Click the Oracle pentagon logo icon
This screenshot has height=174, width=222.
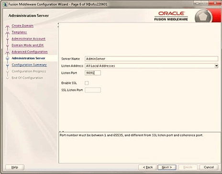[203, 17]
